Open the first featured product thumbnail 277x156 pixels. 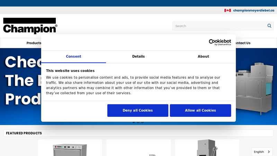click(x=70, y=148)
